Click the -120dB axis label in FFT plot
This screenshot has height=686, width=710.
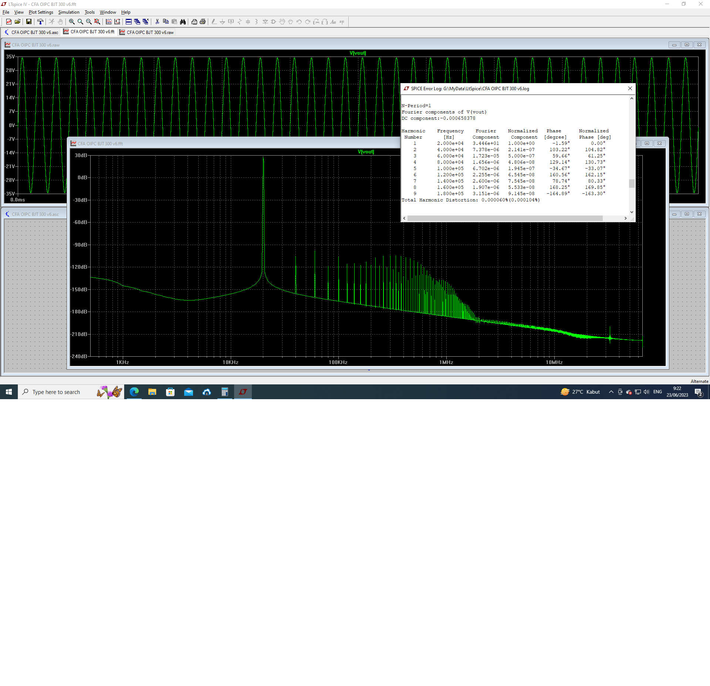pyautogui.click(x=79, y=267)
